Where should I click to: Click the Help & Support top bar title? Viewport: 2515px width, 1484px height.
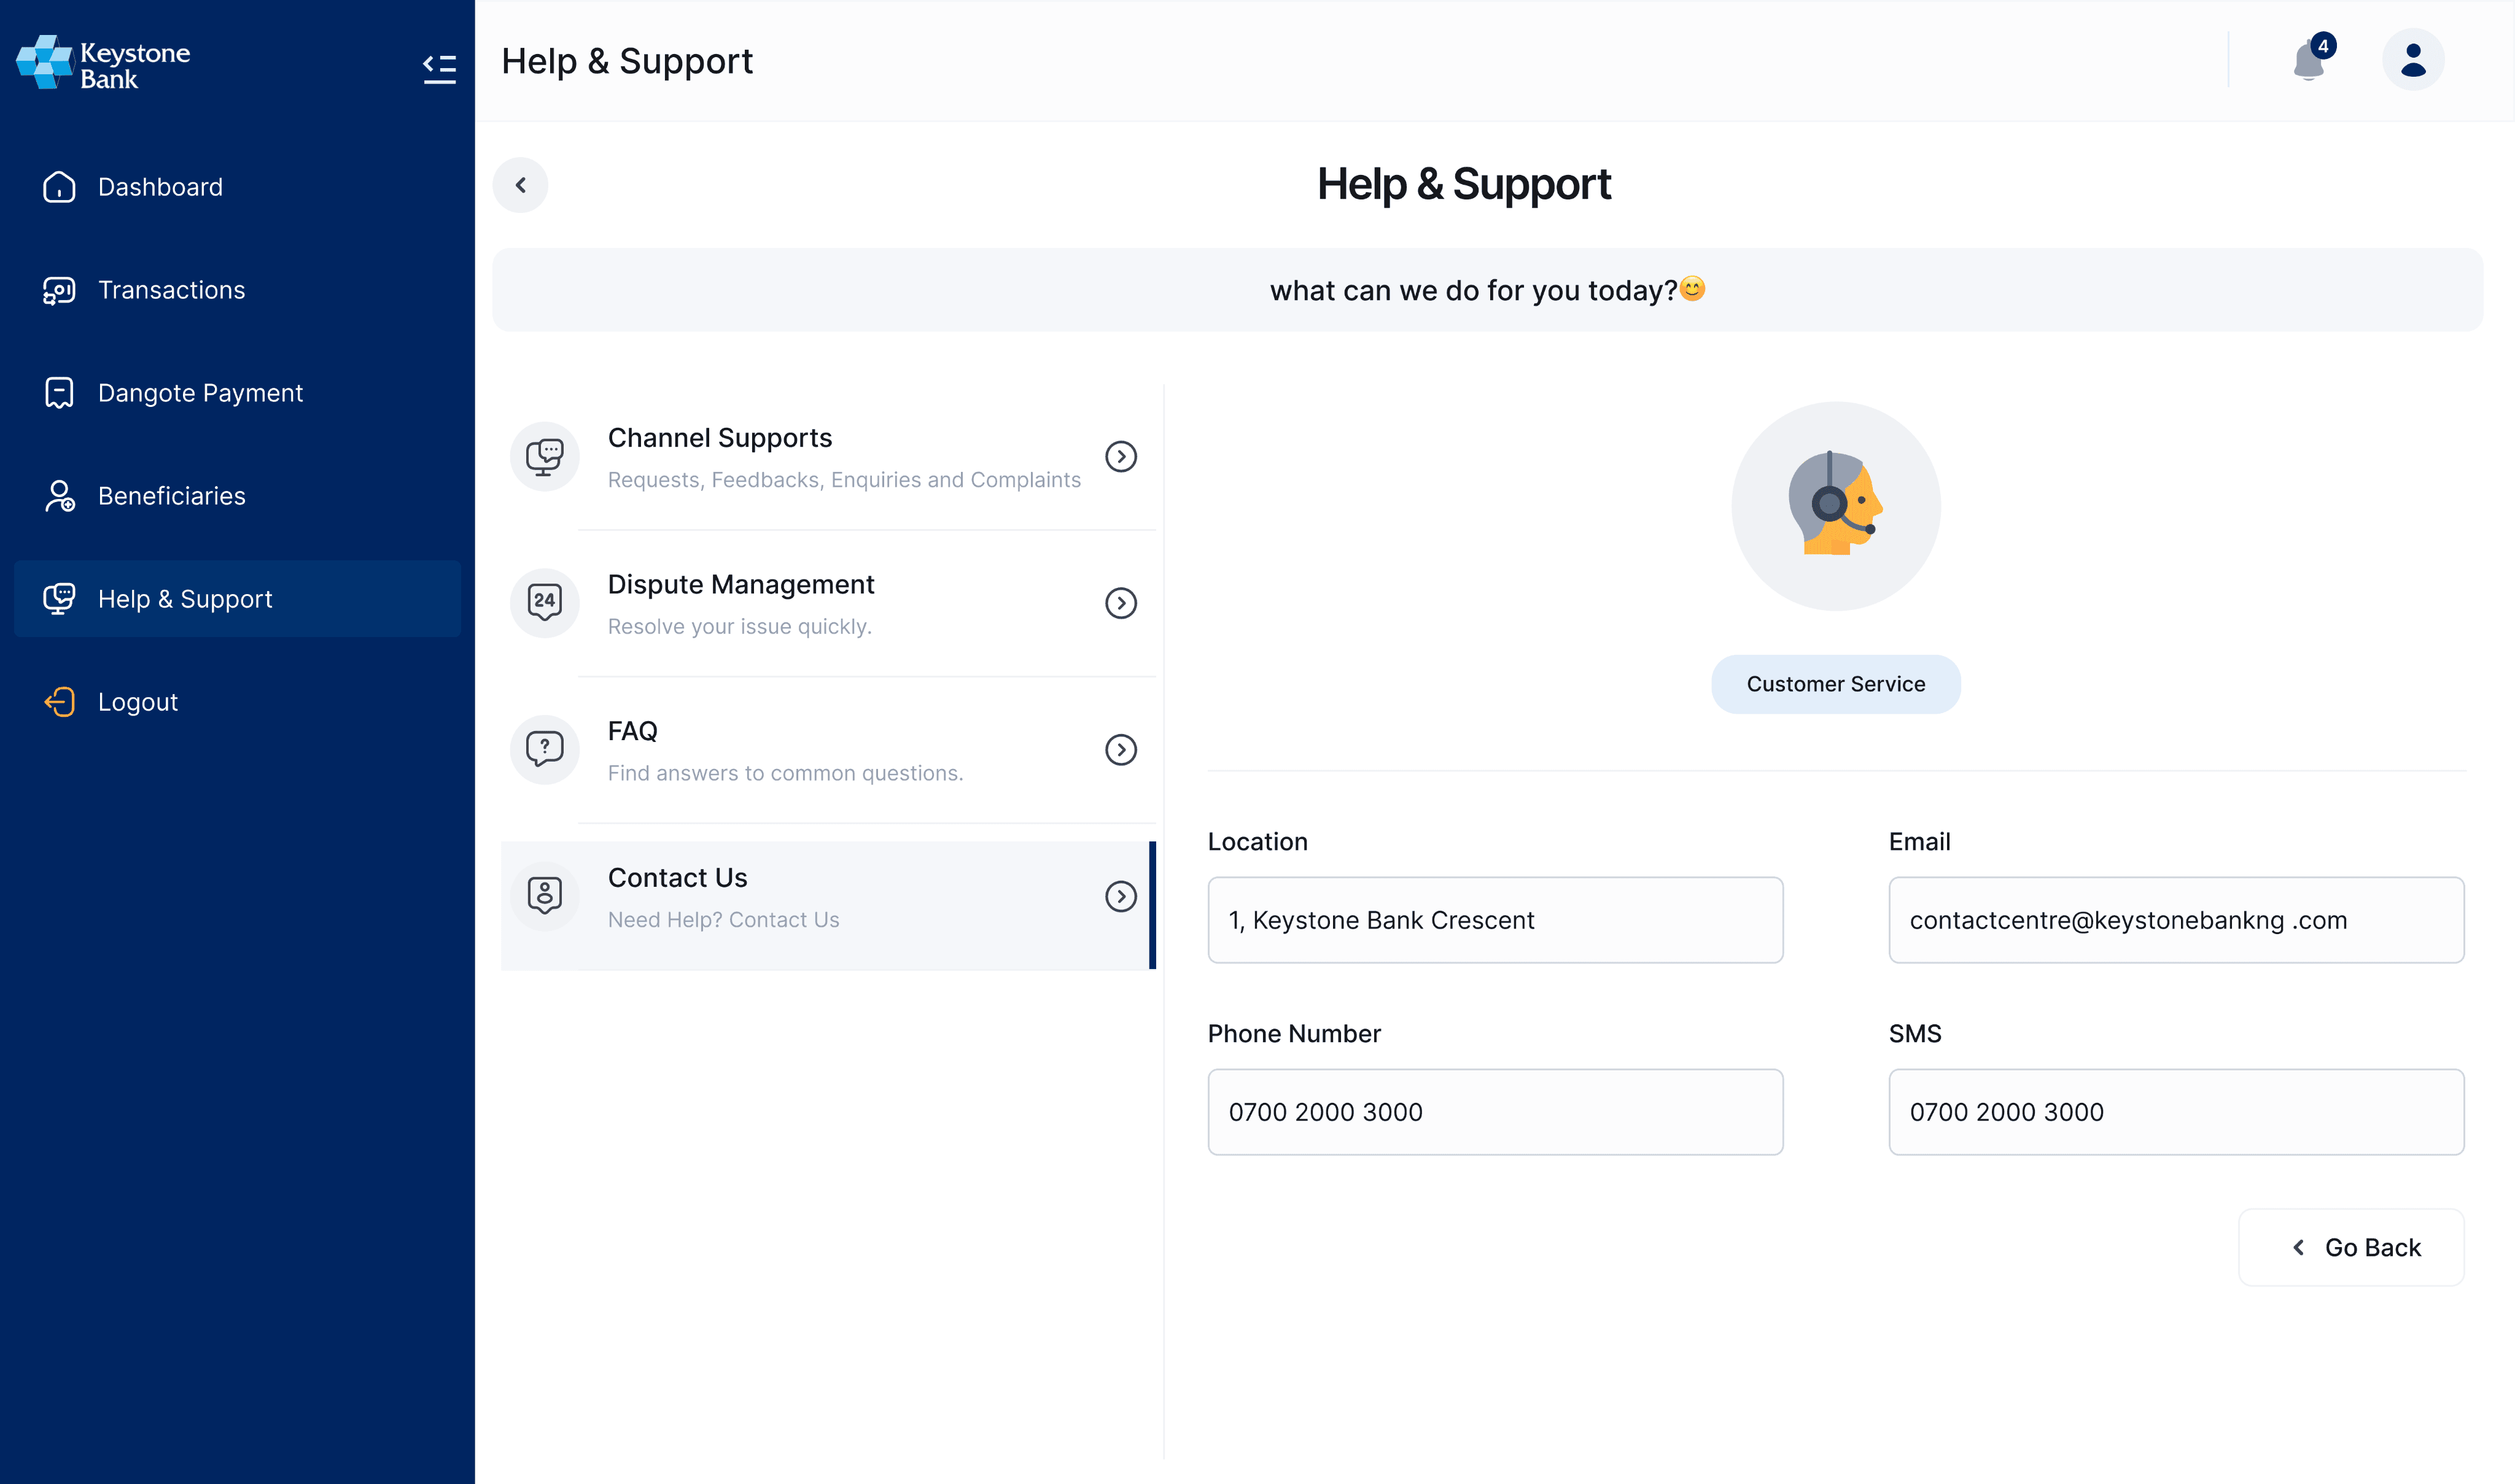628,61
